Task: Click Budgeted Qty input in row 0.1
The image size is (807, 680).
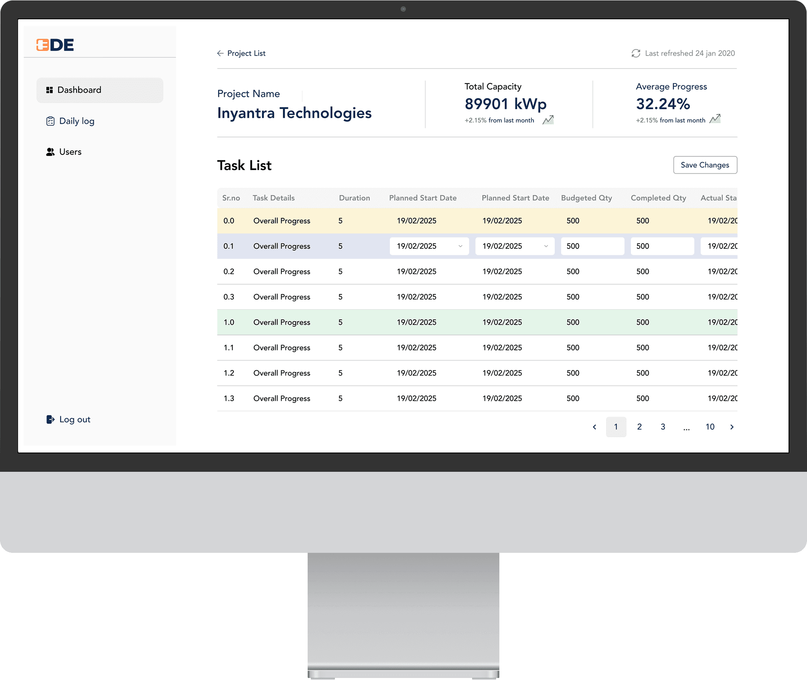Action: coord(592,246)
